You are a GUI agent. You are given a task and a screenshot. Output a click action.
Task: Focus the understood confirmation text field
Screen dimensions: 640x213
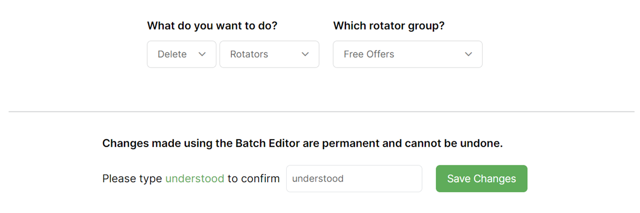tap(354, 178)
